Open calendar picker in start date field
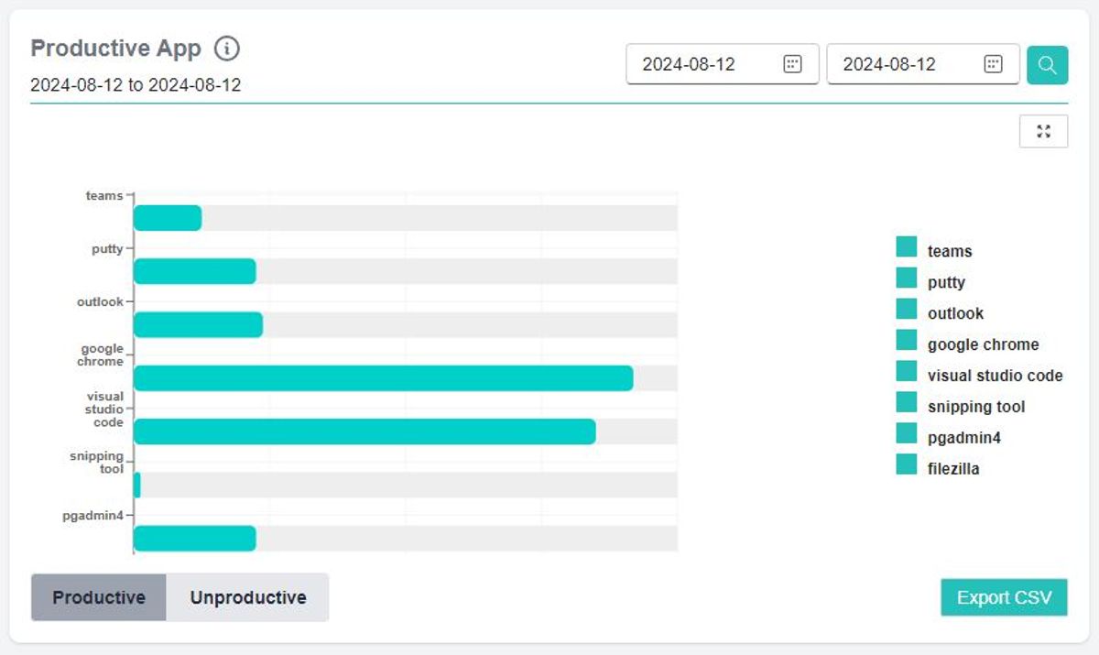1099x655 pixels. point(792,64)
